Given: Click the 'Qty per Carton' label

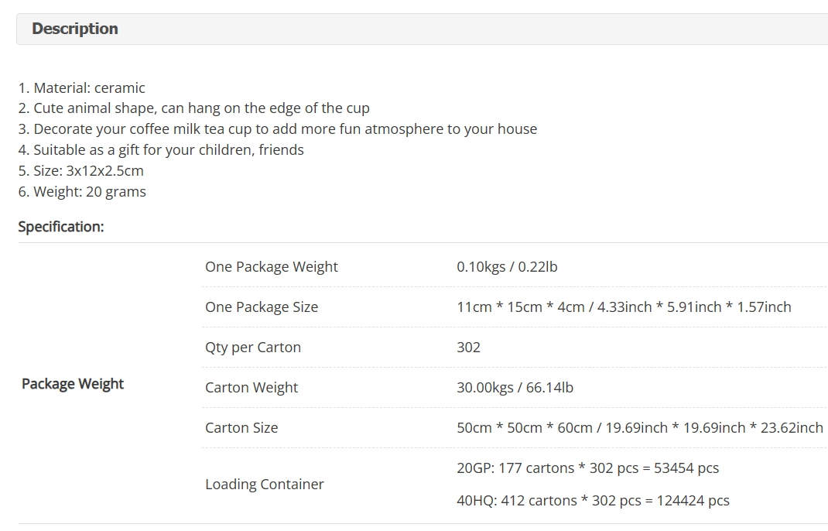Looking at the screenshot, I should [253, 347].
